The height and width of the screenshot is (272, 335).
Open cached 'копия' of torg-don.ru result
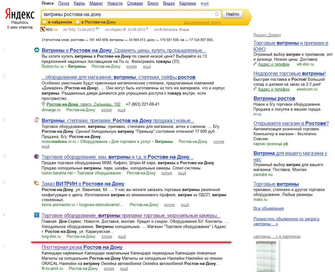click(x=107, y=237)
